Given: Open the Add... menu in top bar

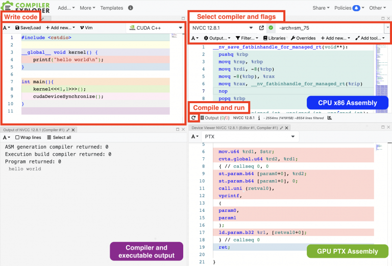Looking at the screenshot, I should point(66,8).
